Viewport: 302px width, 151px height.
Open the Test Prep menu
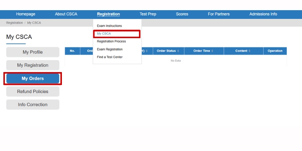pos(148,14)
